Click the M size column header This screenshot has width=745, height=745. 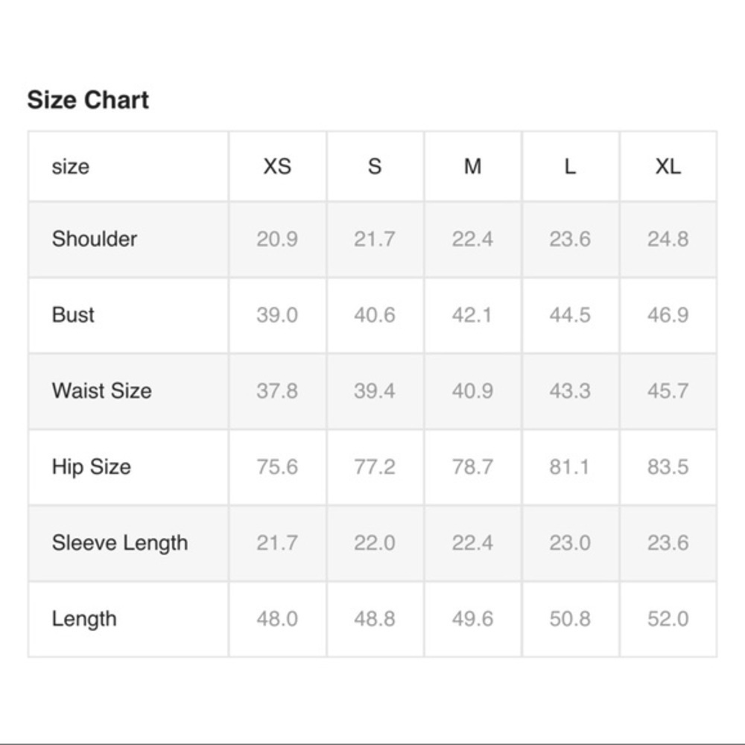pos(472,166)
